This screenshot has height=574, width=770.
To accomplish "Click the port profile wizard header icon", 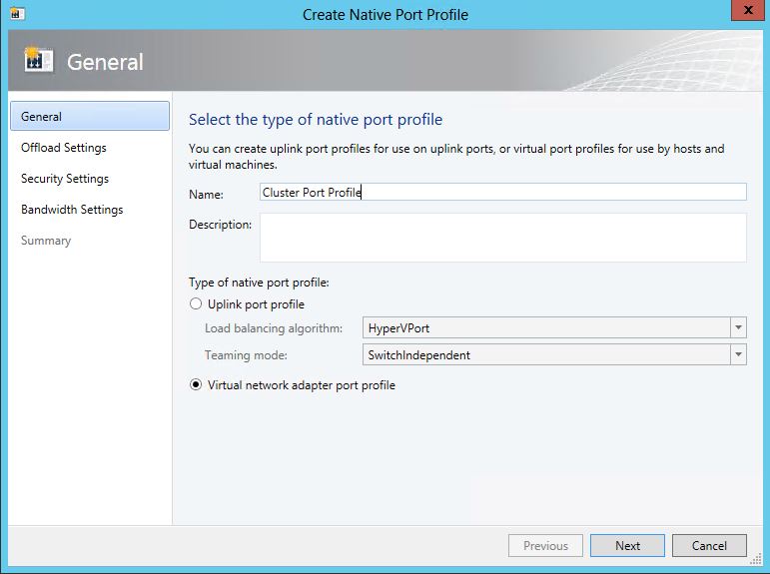I will (39, 60).
